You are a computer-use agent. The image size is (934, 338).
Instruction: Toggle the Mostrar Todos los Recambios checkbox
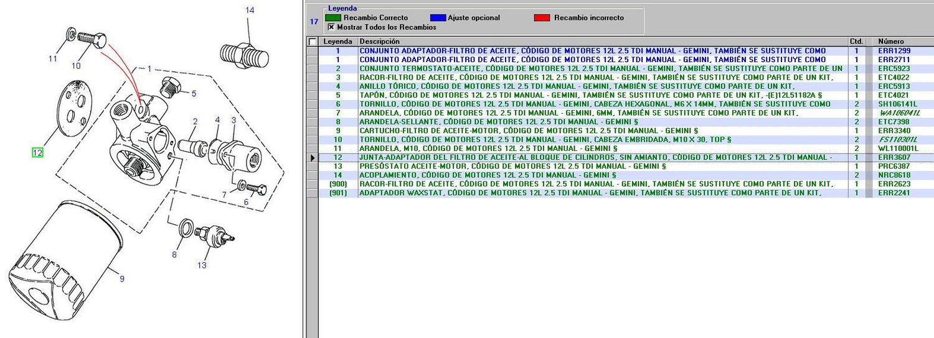tap(331, 27)
